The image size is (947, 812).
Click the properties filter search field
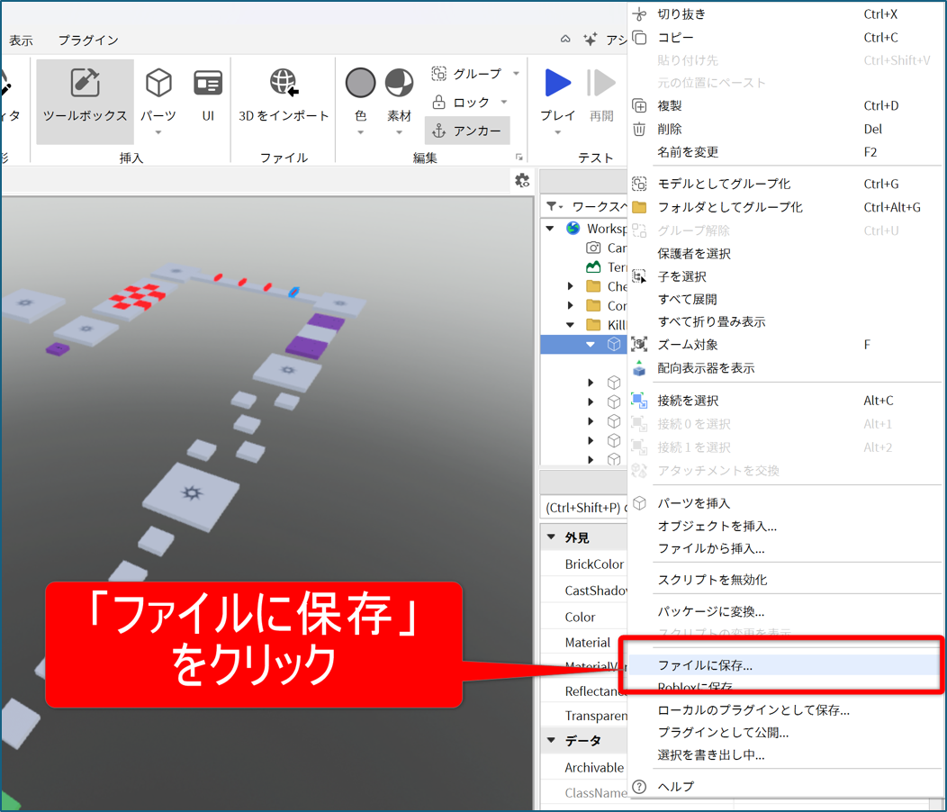585,508
